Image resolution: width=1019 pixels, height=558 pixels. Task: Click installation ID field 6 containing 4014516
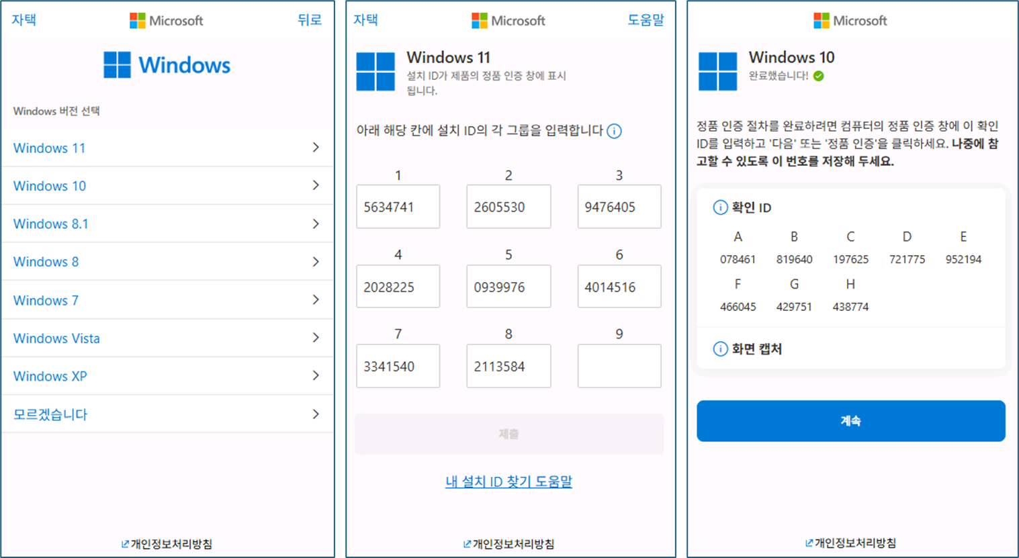pos(619,287)
